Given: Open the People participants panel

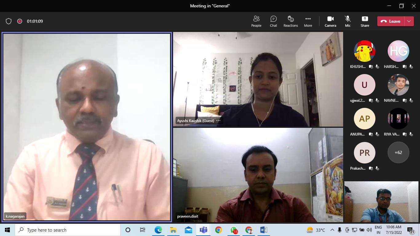Looking at the screenshot, I should (x=256, y=21).
